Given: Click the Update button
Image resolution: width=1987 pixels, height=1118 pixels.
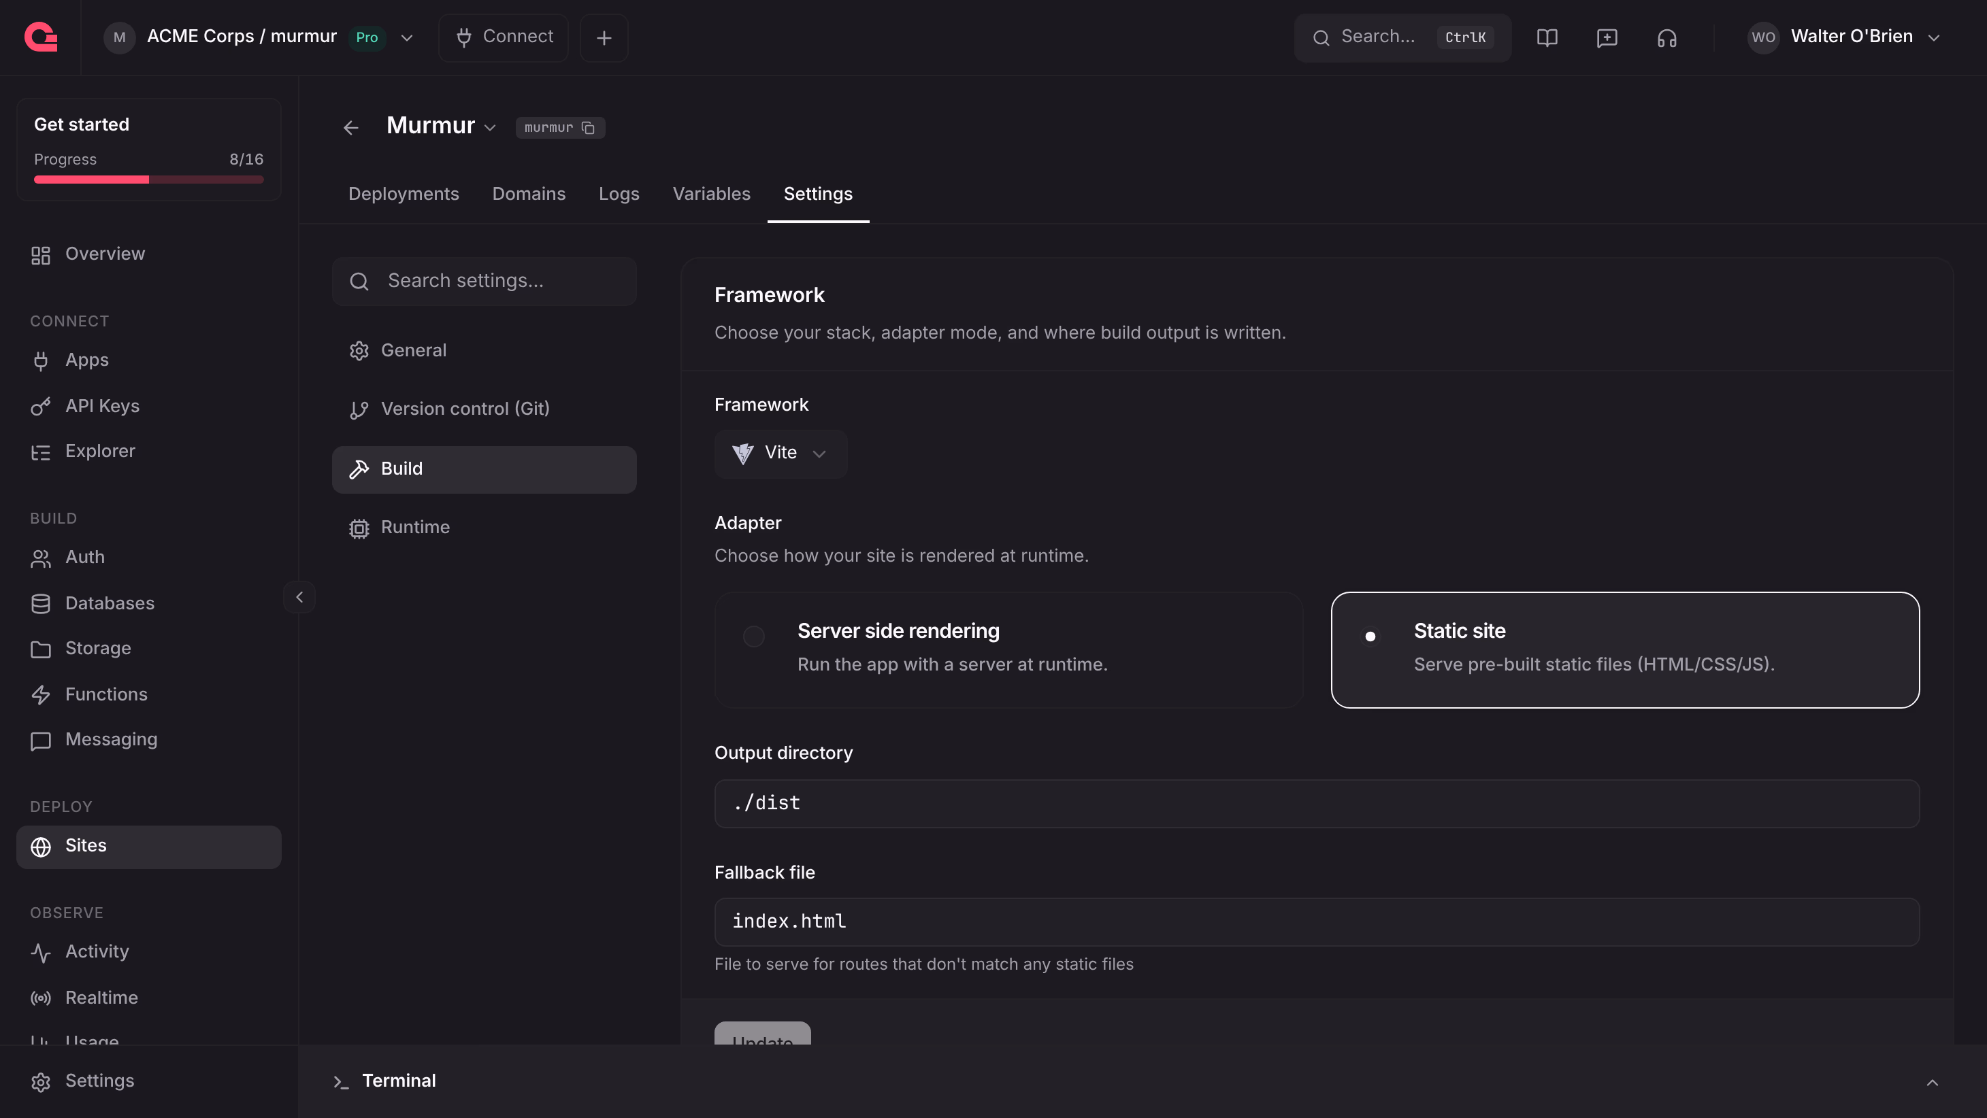Looking at the screenshot, I should click(762, 1033).
